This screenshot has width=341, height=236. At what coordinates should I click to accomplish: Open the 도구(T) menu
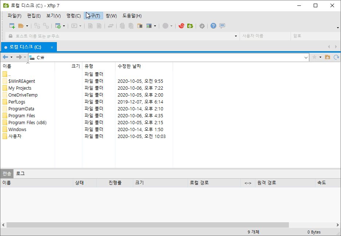tap(93, 16)
